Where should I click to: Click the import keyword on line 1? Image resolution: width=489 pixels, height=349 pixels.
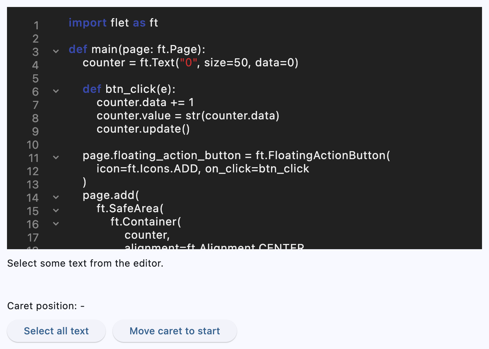(x=87, y=23)
